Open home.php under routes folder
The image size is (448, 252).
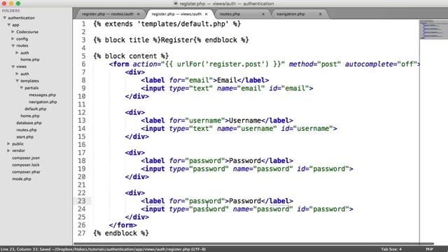[x=29, y=59]
